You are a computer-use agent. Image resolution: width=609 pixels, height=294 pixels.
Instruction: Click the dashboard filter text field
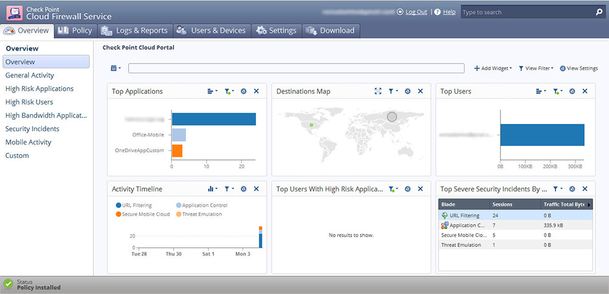pyautogui.click(x=297, y=68)
